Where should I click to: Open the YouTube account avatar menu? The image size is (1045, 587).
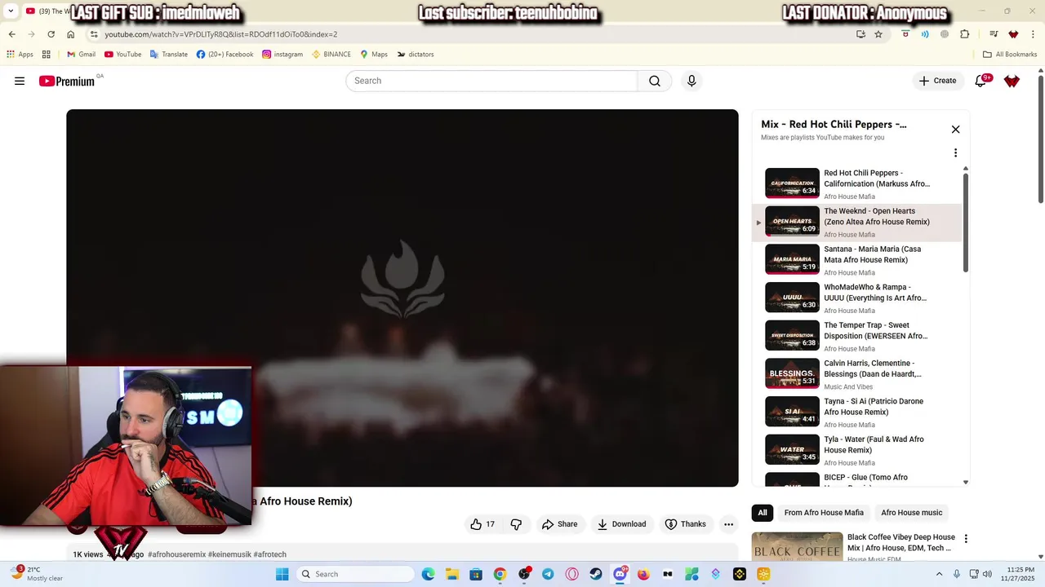click(x=1012, y=81)
